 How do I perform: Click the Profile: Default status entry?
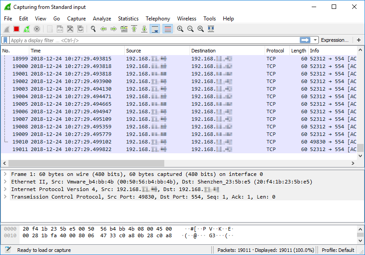click(x=338, y=250)
